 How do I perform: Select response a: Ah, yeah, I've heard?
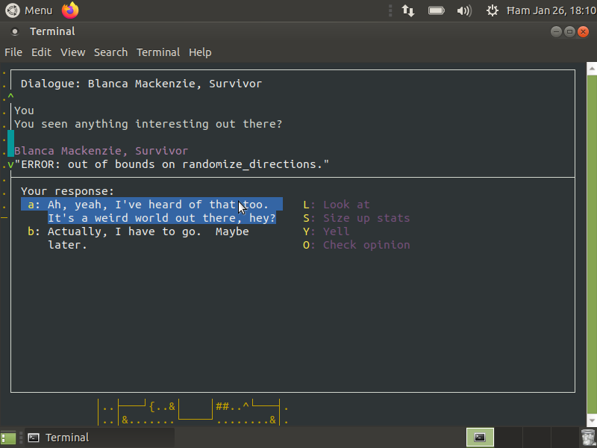click(x=151, y=211)
